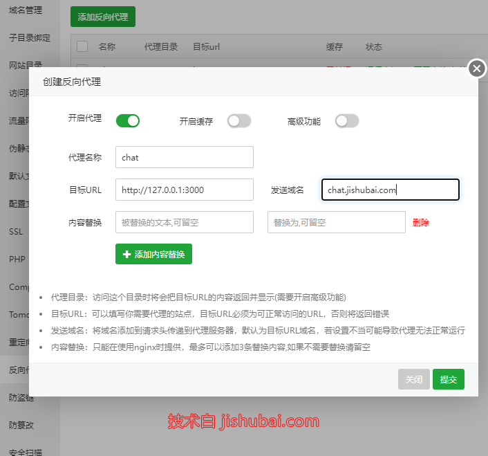The image size is (488, 456).
Task: Turn on the 高级功能 switch
Action: (x=347, y=121)
